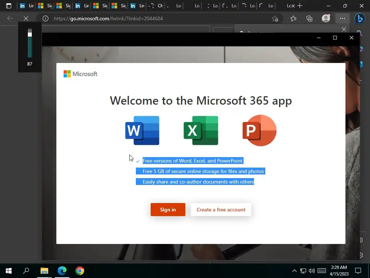370x278 pixels.
Task: Click 'Free 5 GB of secure online storage' line
Action: 203,171
